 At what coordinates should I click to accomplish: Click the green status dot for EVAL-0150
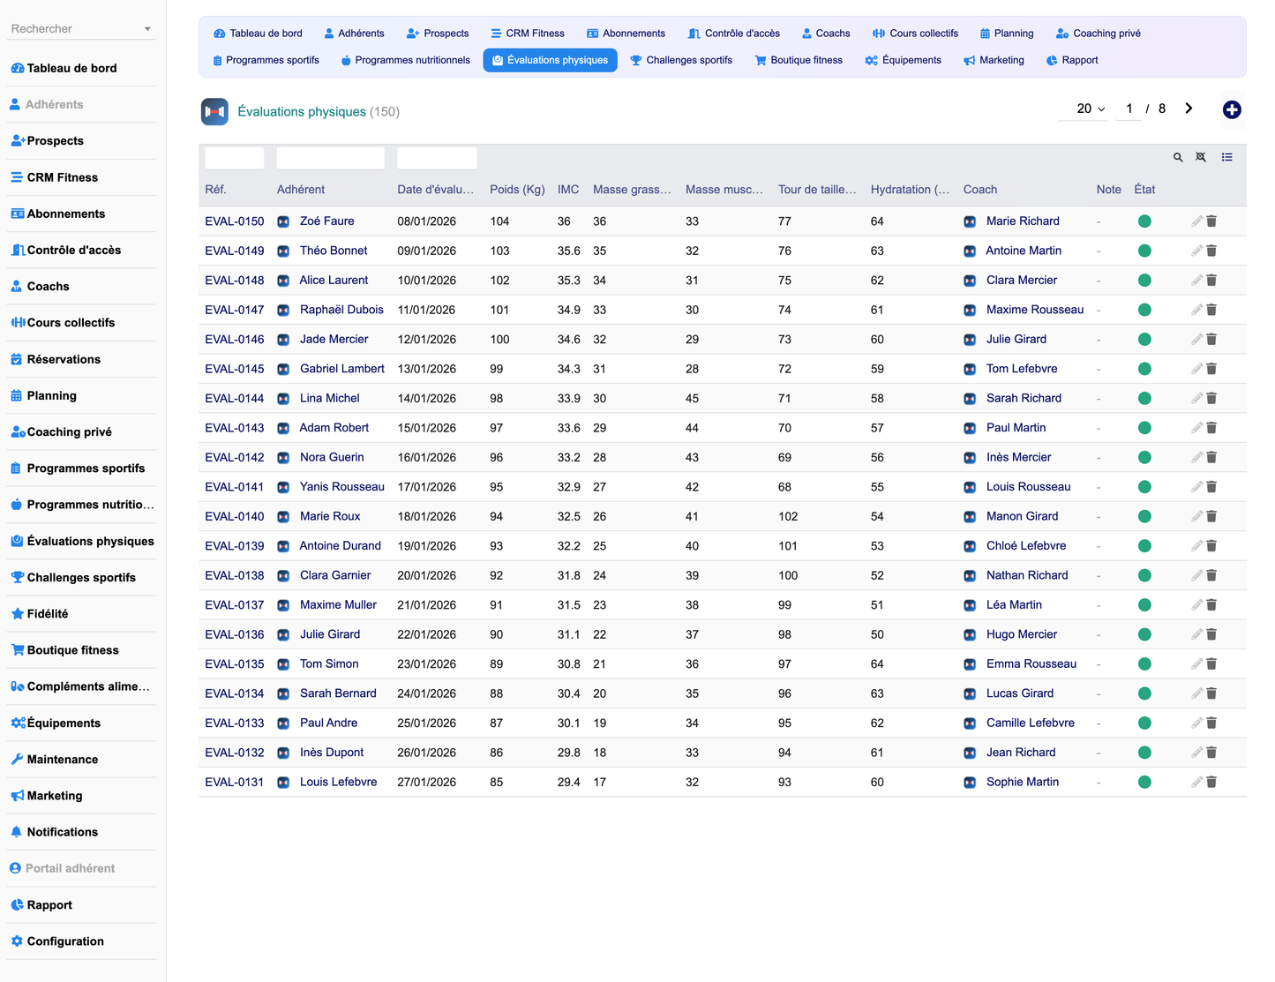[1144, 221]
